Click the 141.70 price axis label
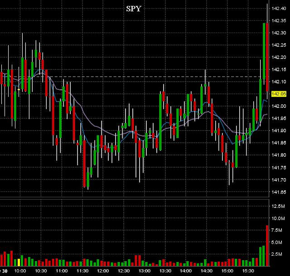The width and height of the screenshot is (290, 276). (279, 179)
